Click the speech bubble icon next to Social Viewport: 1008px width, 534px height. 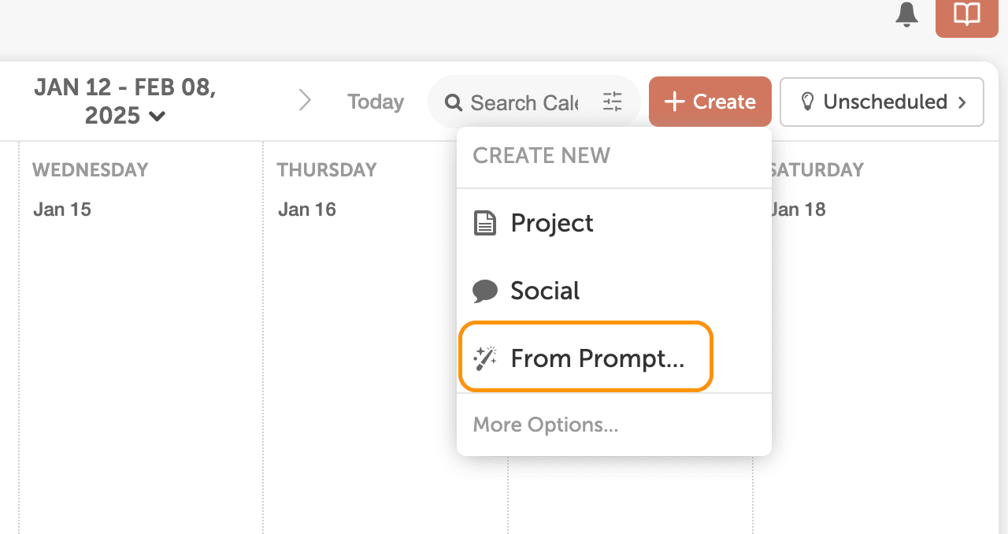[486, 290]
